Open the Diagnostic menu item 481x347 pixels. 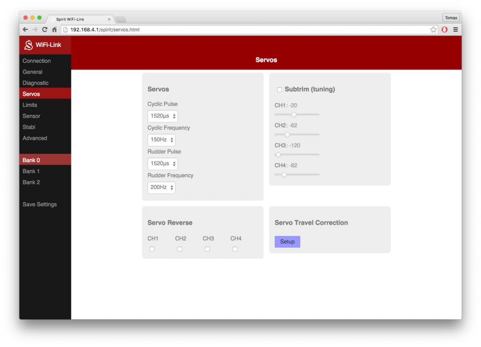pyautogui.click(x=36, y=83)
